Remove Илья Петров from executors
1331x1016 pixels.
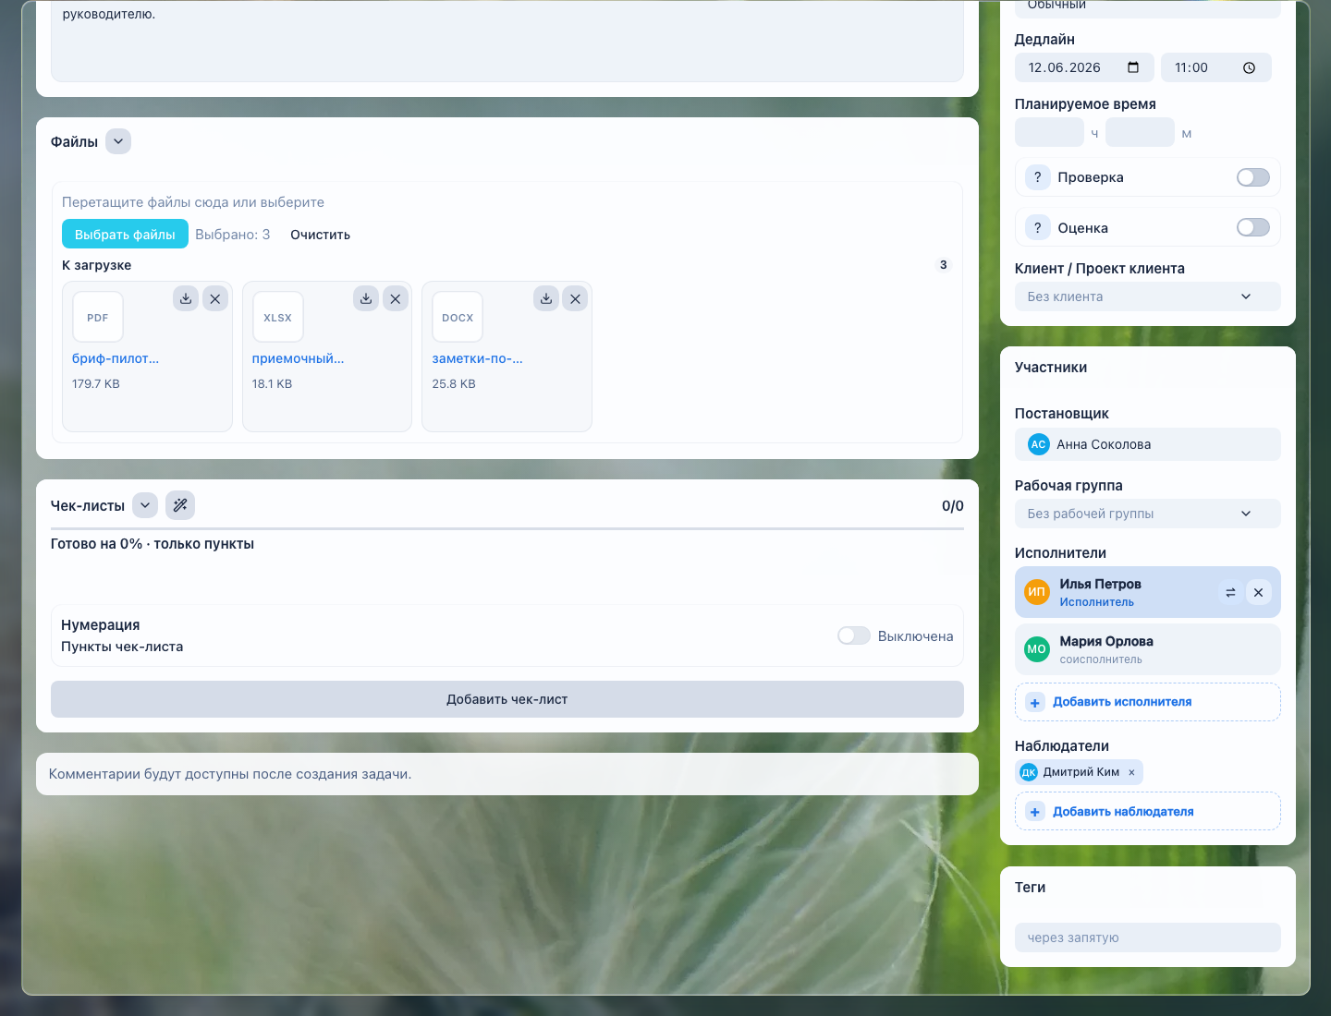coord(1258,592)
